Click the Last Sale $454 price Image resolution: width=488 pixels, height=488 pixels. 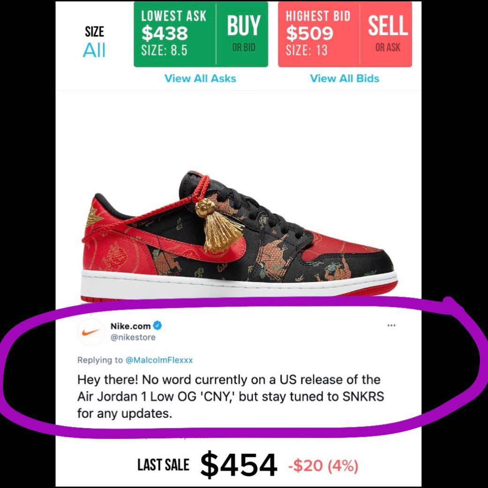[239, 465]
